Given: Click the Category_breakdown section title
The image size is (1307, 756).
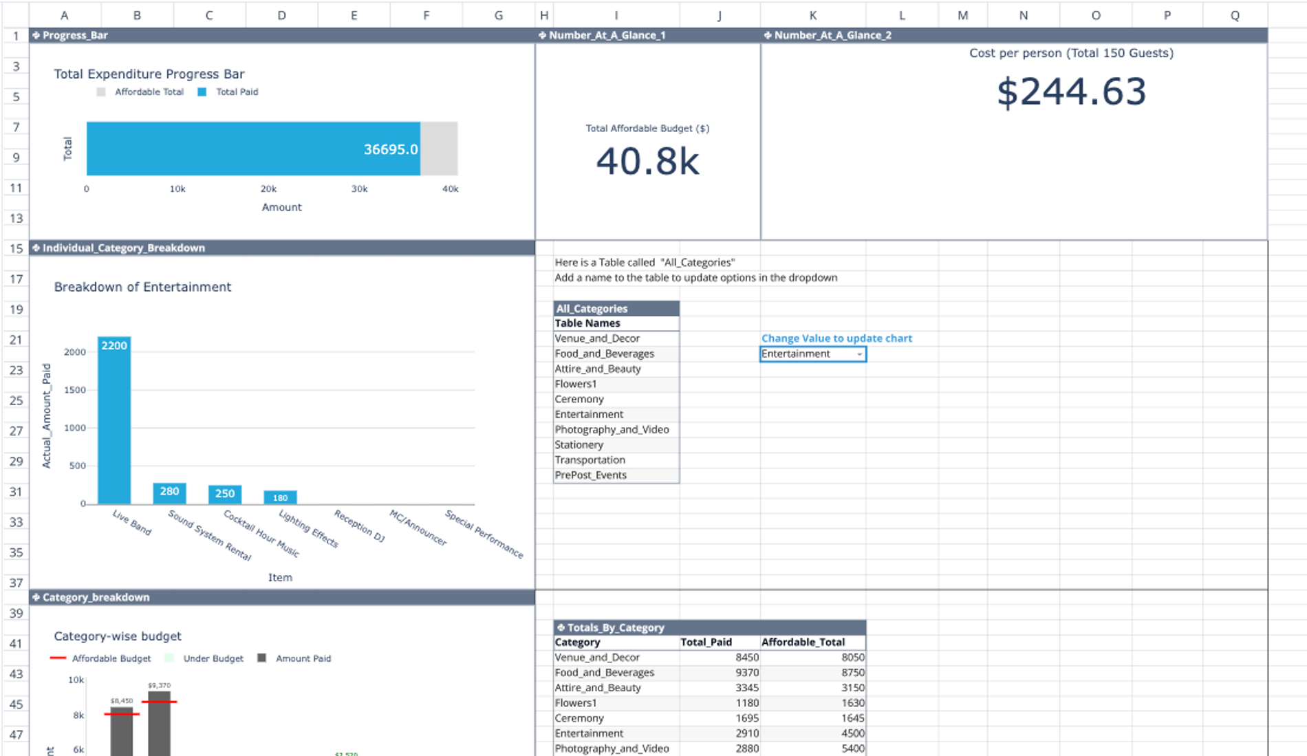Looking at the screenshot, I should (x=96, y=597).
